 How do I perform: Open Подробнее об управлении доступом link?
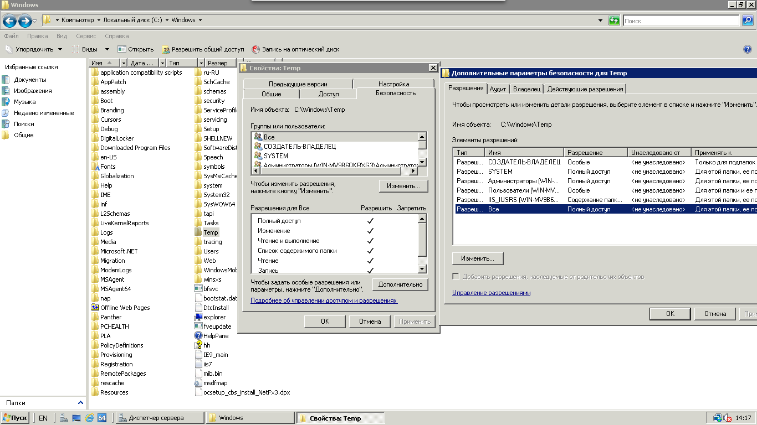pos(324,300)
